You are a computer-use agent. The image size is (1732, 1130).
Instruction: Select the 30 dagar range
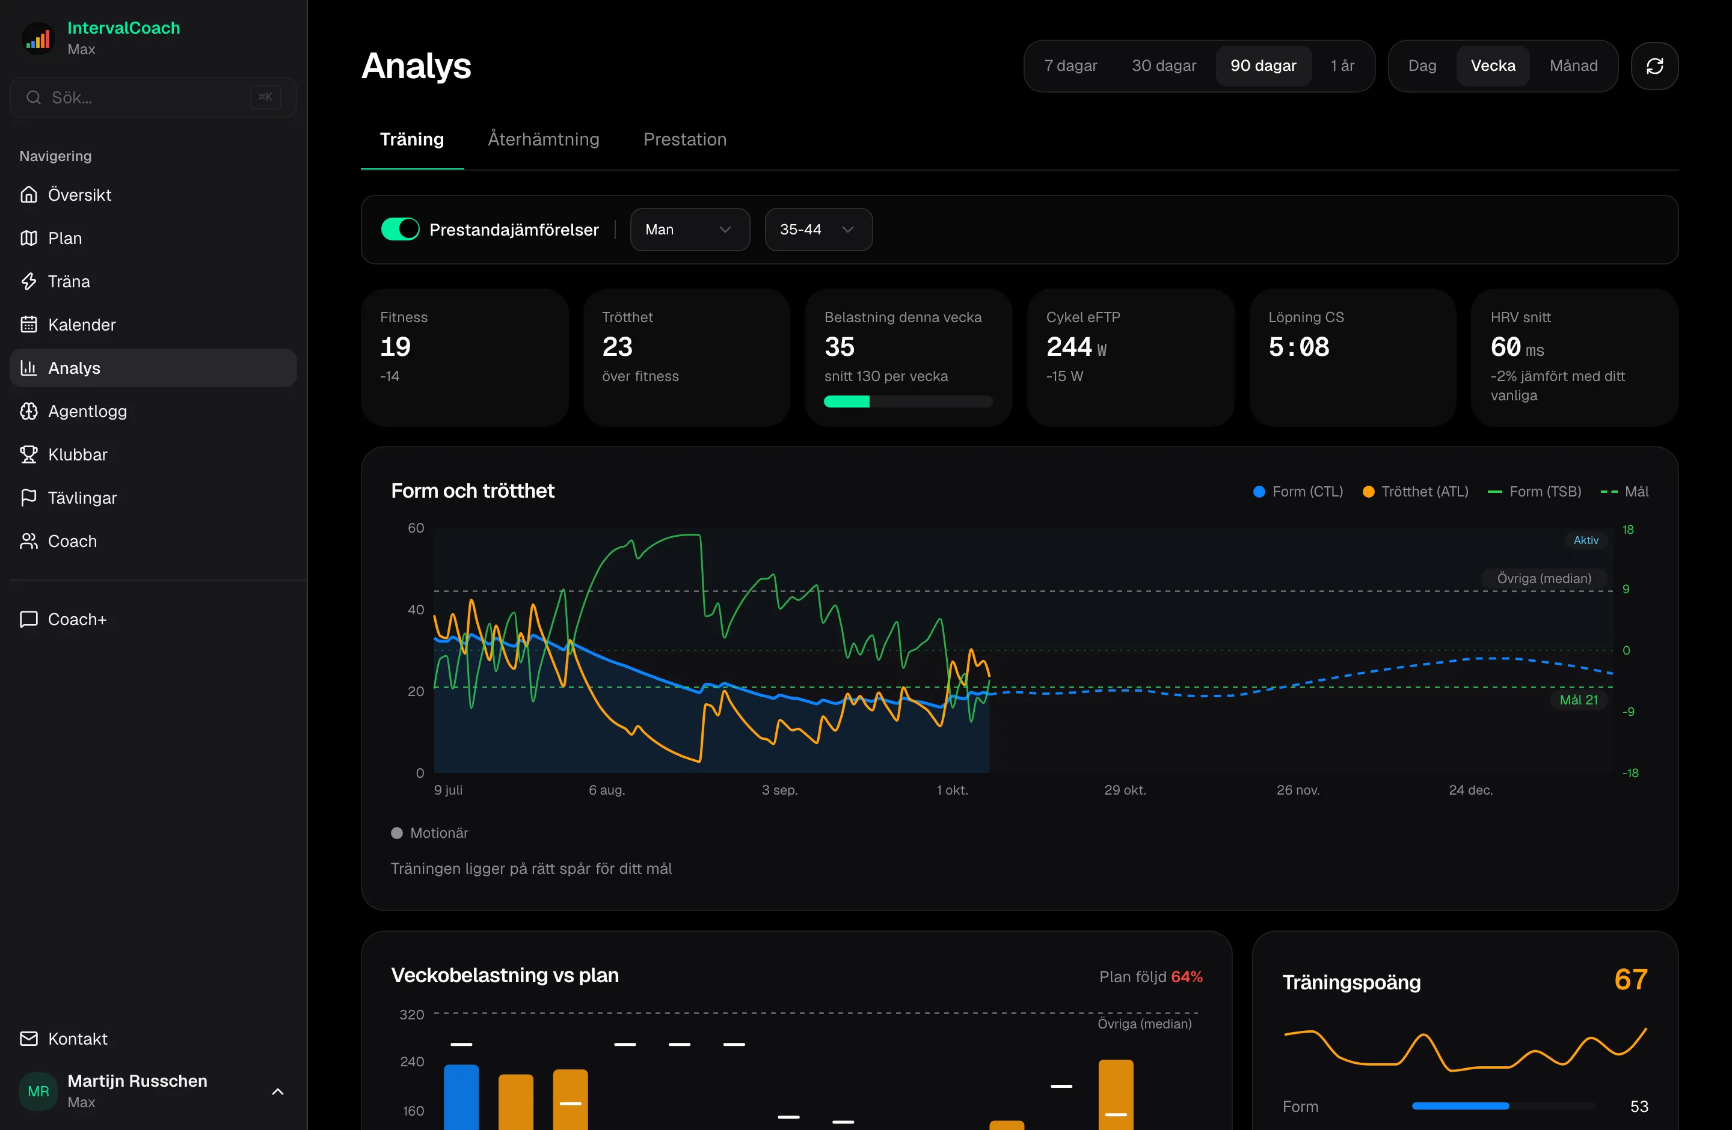tap(1164, 66)
